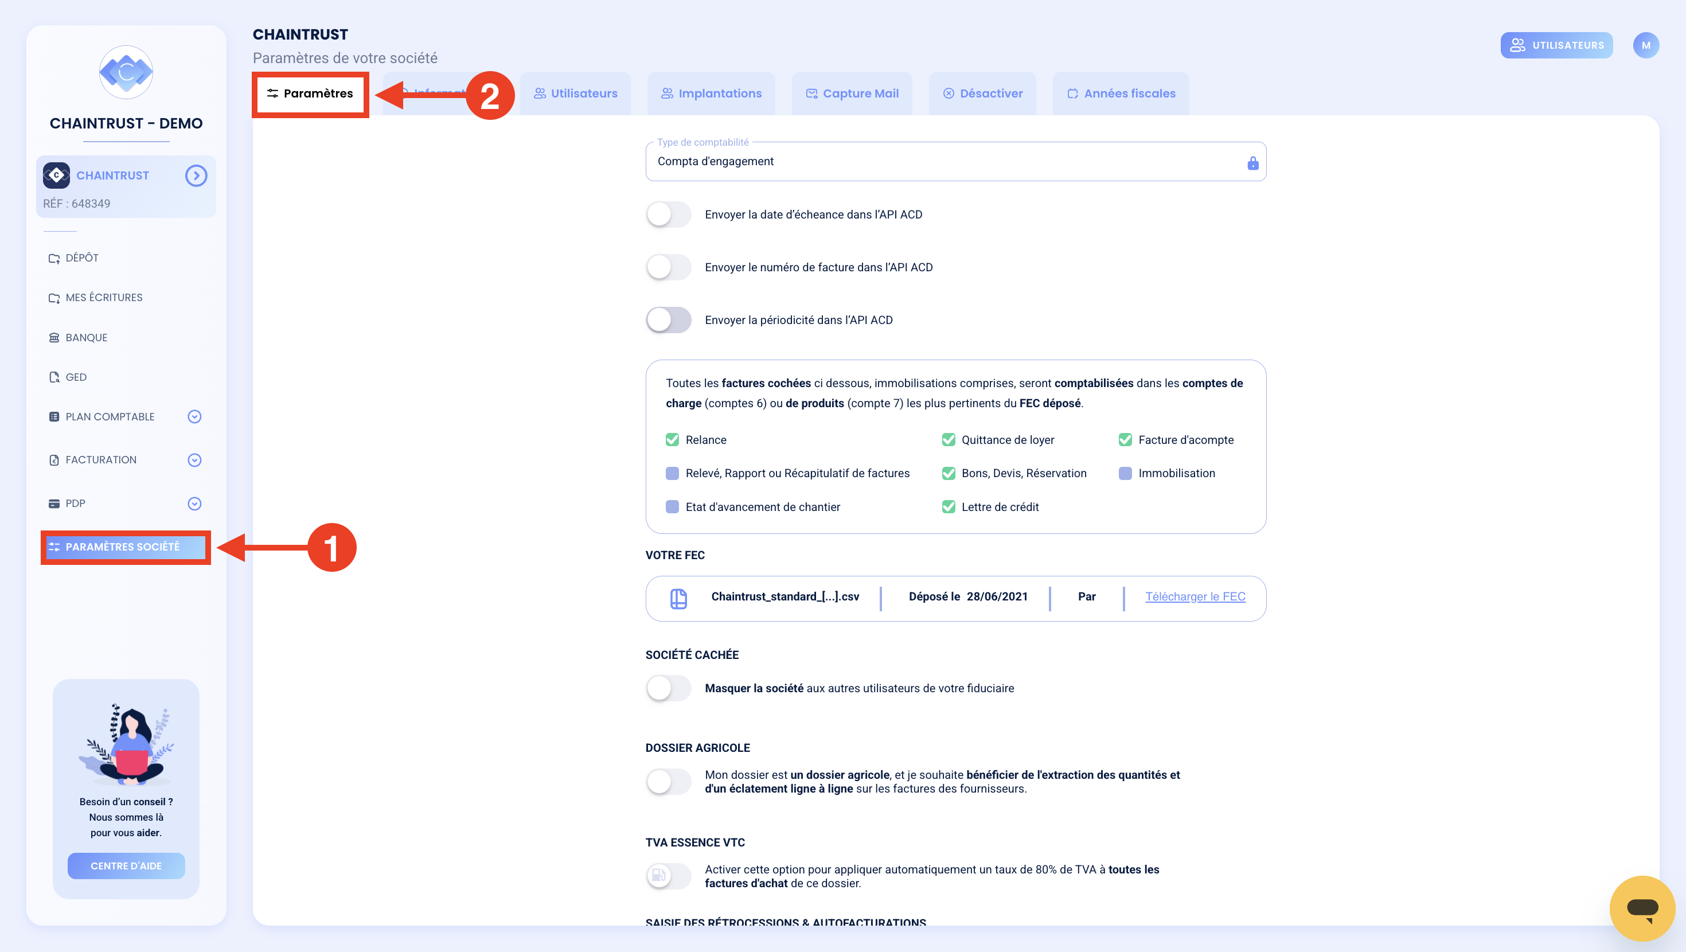Open the chat support bubble

tap(1642, 908)
